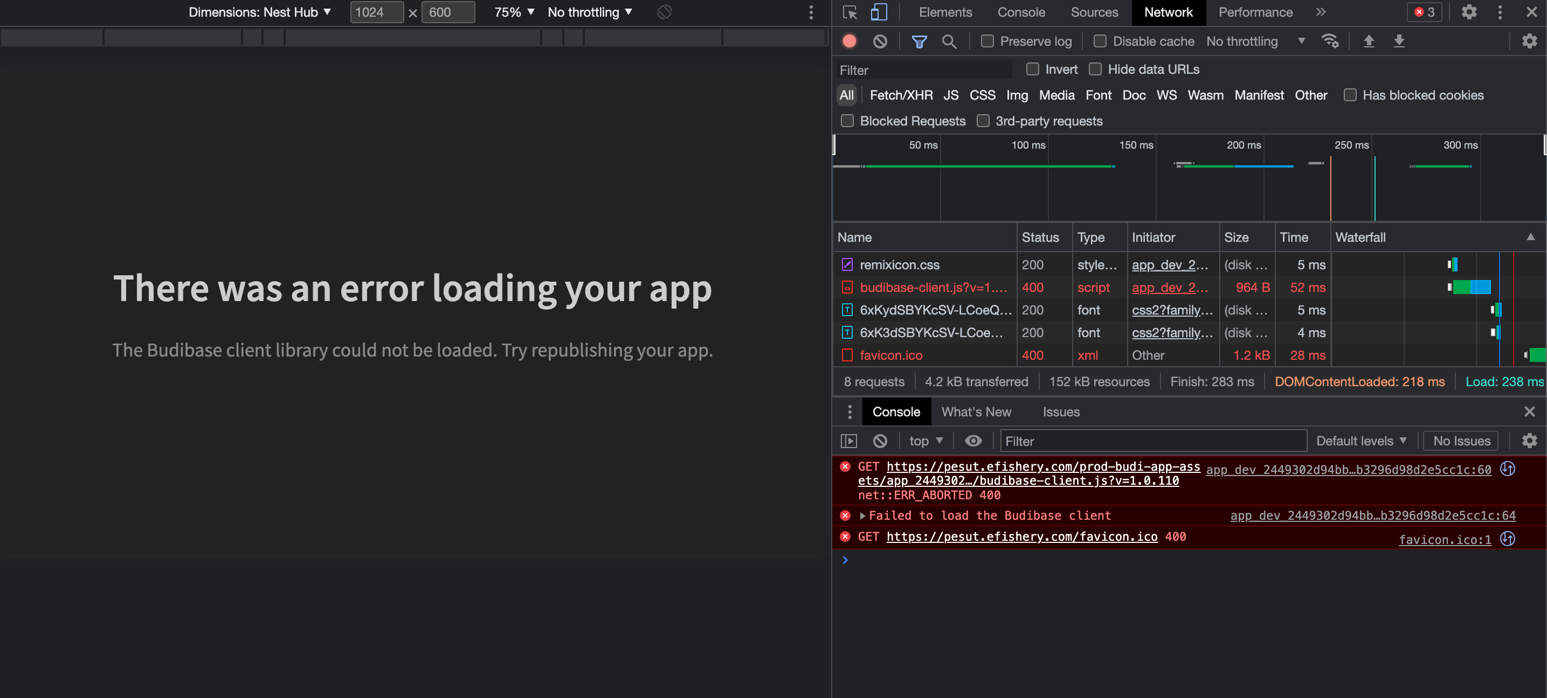Close the DevTools panel
Viewport: 1547px width, 698px height.
point(1531,12)
